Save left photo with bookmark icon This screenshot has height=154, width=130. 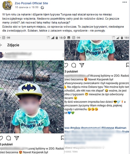[x=62, y=138]
